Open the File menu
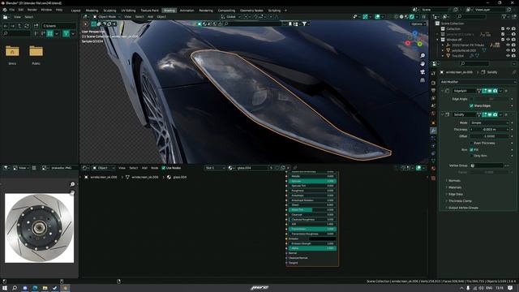Screen dimensions: 519x292 click(x=12, y=10)
